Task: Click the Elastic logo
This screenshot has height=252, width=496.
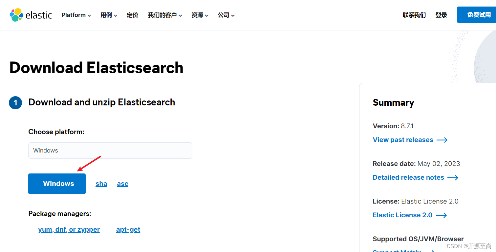Action: pos(31,15)
